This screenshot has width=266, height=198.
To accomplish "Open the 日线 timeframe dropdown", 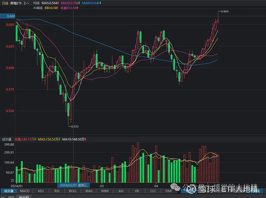I will 6,3.
